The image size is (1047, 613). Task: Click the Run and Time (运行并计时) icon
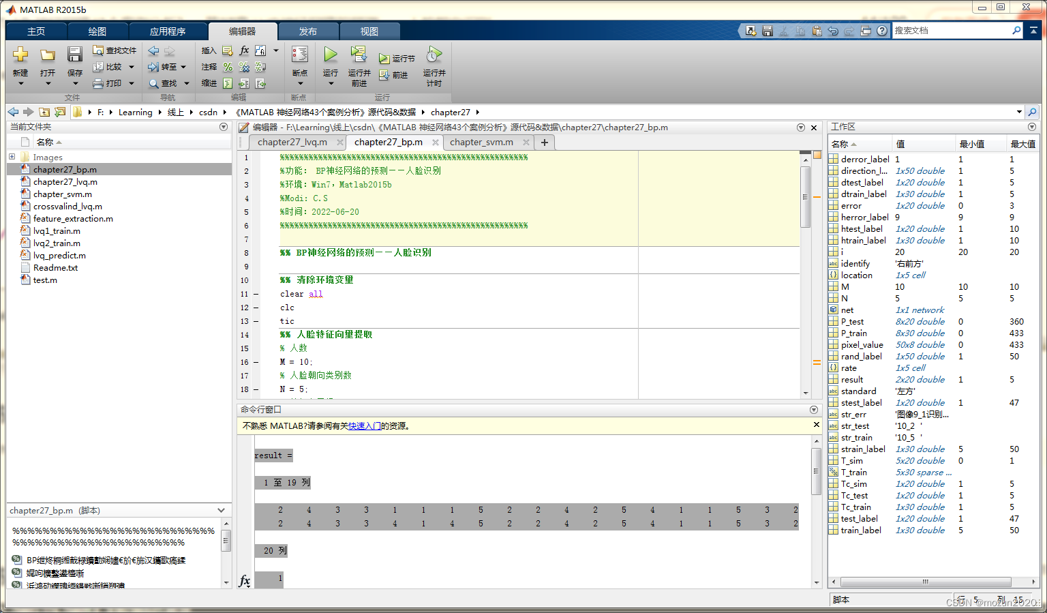434,55
